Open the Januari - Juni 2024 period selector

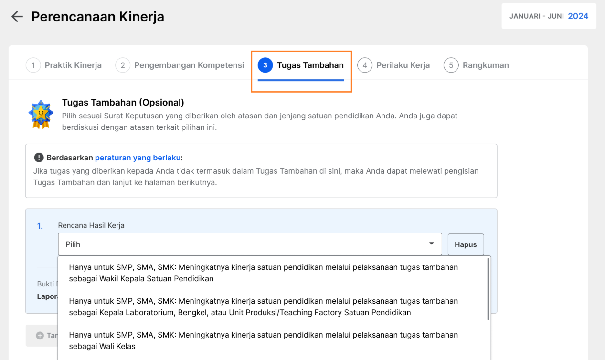[549, 16]
